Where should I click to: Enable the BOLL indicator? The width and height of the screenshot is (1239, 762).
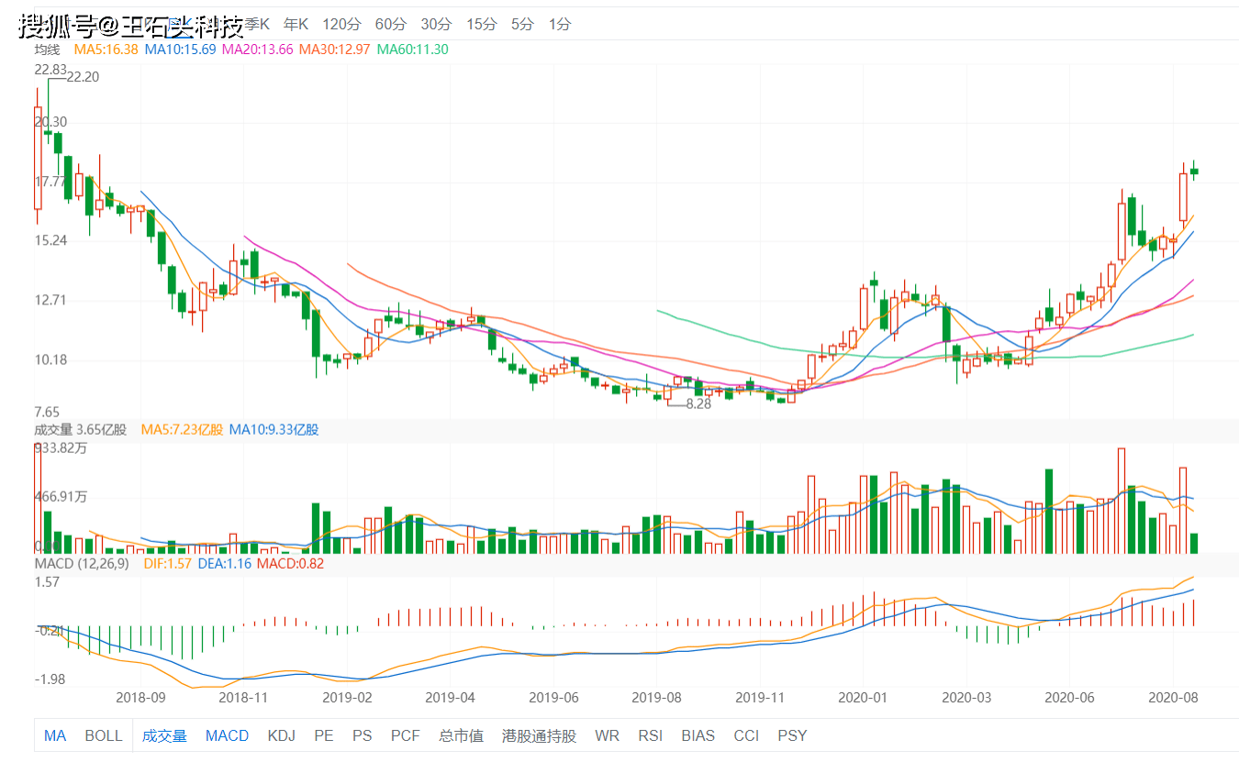(104, 735)
